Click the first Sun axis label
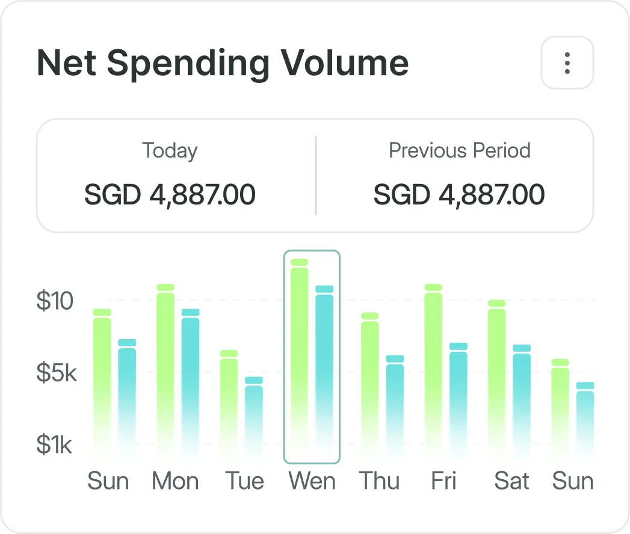The image size is (630, 534). (x=108, y=480)
